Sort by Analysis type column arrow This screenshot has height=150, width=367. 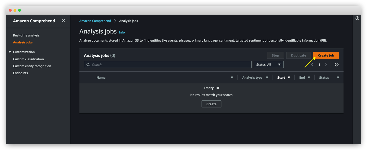point(267,78)
